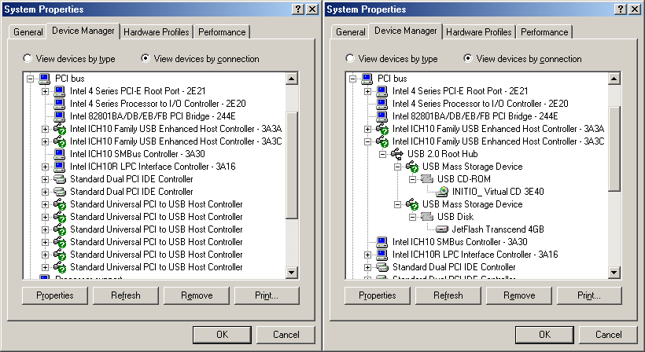This screenshot has width=645, height=352.
Task: Click the JetFlash Transcend 4GB drive icon
Action: 443,229
